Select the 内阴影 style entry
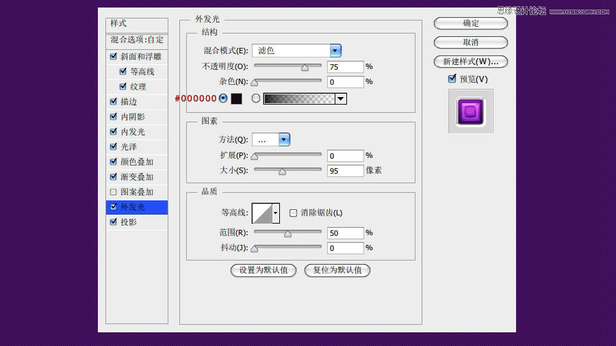 [133, 116]
